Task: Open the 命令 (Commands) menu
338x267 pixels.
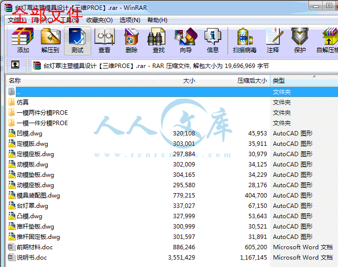Action: [x=42, y=20]
